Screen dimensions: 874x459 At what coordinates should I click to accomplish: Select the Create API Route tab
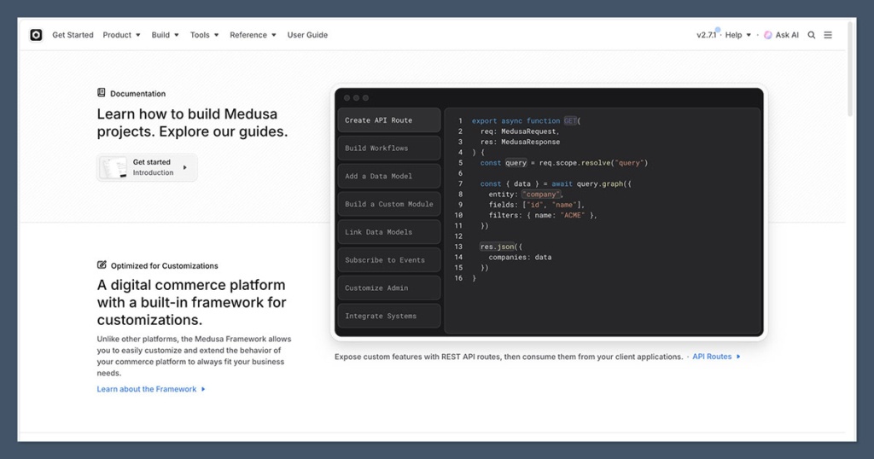point(389,120)
